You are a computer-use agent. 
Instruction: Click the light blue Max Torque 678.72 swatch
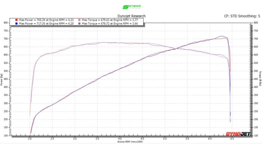79,24
